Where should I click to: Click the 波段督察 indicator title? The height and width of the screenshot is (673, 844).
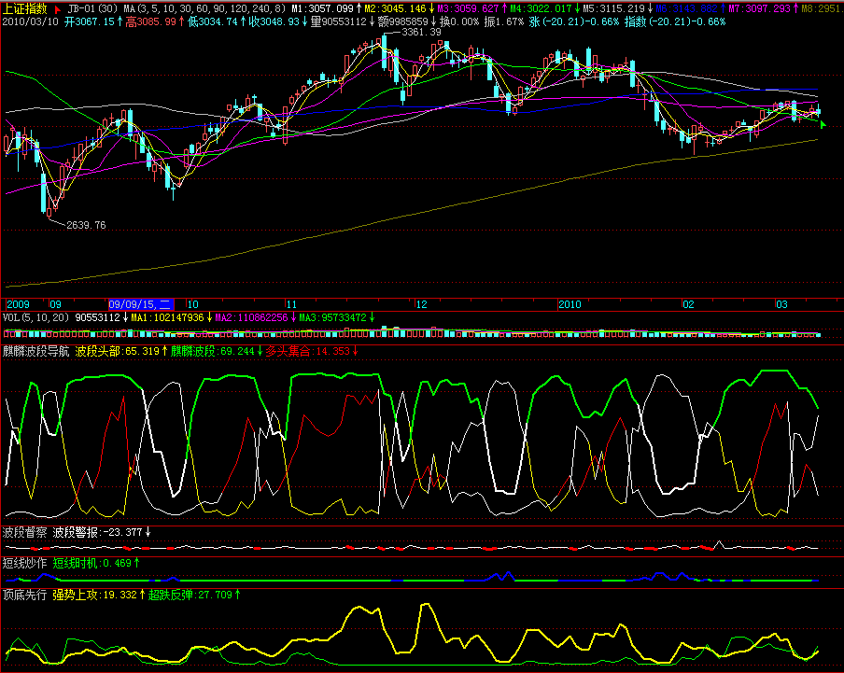tap(25, 533)
